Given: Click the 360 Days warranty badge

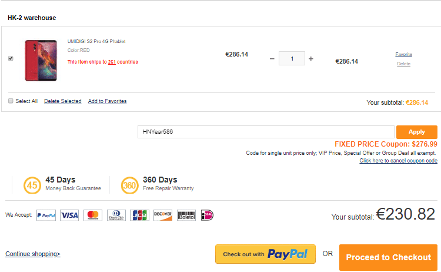Looking at the screenshot, I should point(130,185).
